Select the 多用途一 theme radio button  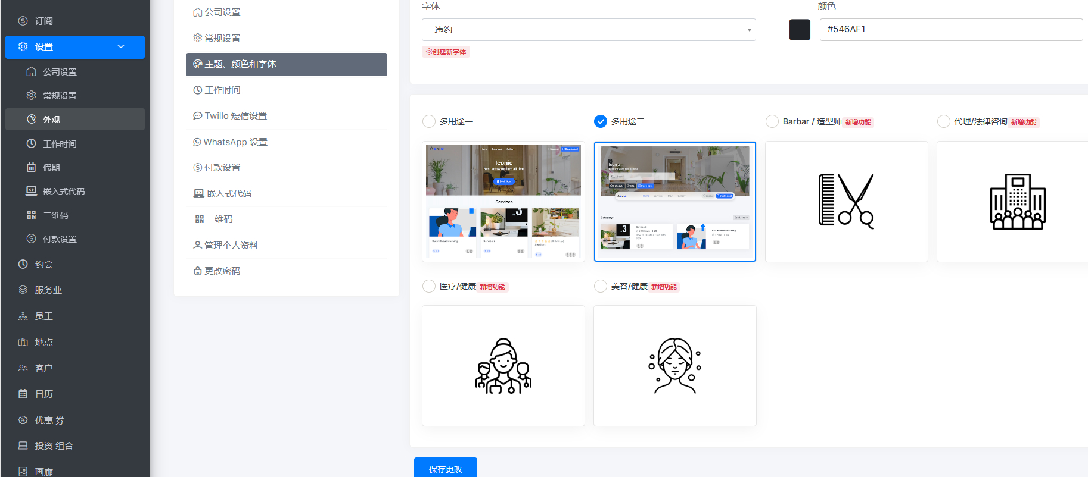coord(428,121)
